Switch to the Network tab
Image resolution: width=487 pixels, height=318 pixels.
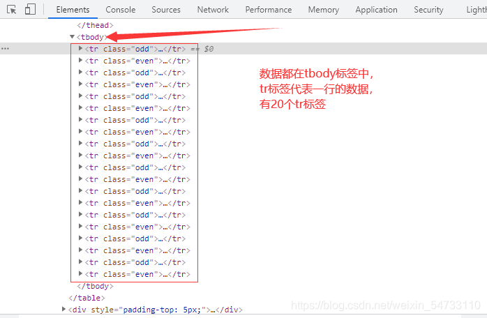(213, 10)
